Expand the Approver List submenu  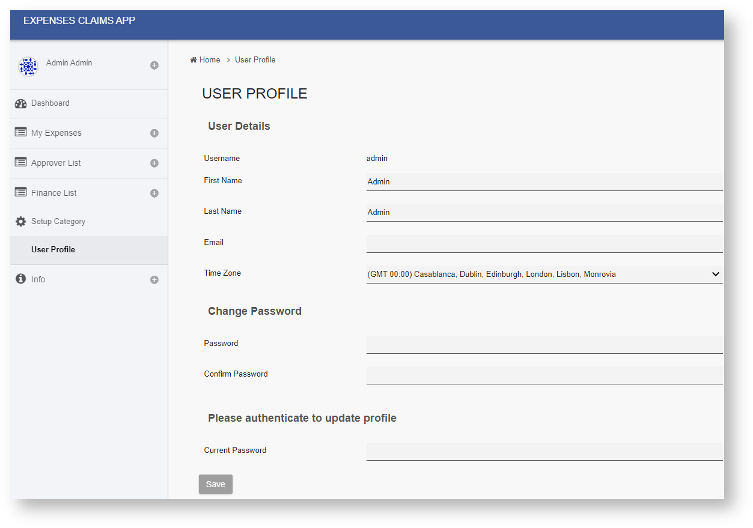click(154, 163)
